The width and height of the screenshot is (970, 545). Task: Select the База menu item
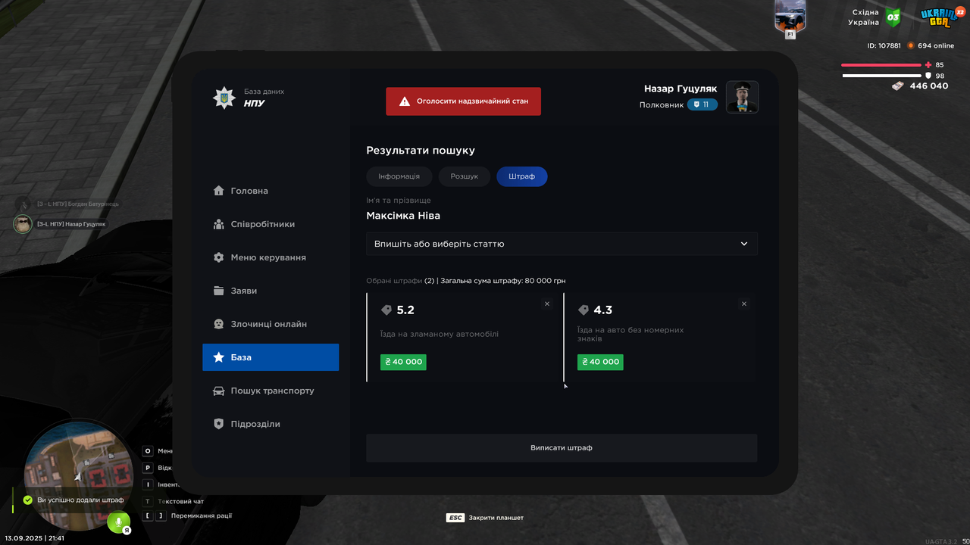click(271, 357)
